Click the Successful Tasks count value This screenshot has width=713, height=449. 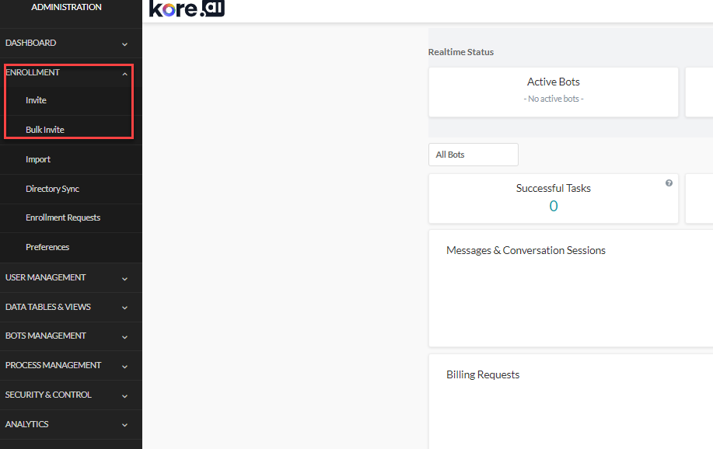tap(554, 206)
